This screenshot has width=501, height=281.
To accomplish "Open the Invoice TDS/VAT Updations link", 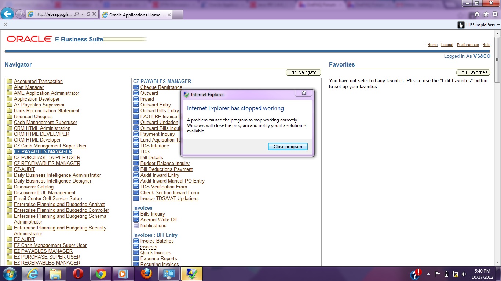I will (169, 198).
